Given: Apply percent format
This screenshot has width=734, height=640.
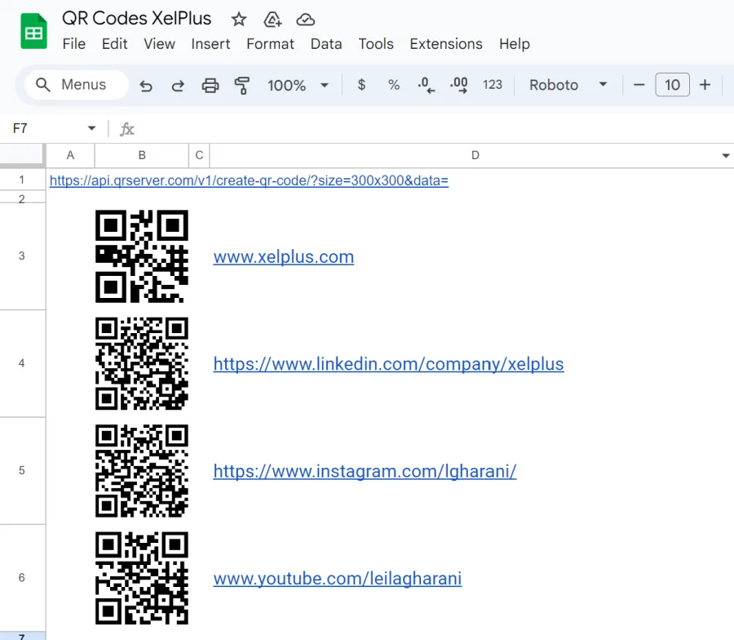Looking at the screenshot, I should pos(394,85).
